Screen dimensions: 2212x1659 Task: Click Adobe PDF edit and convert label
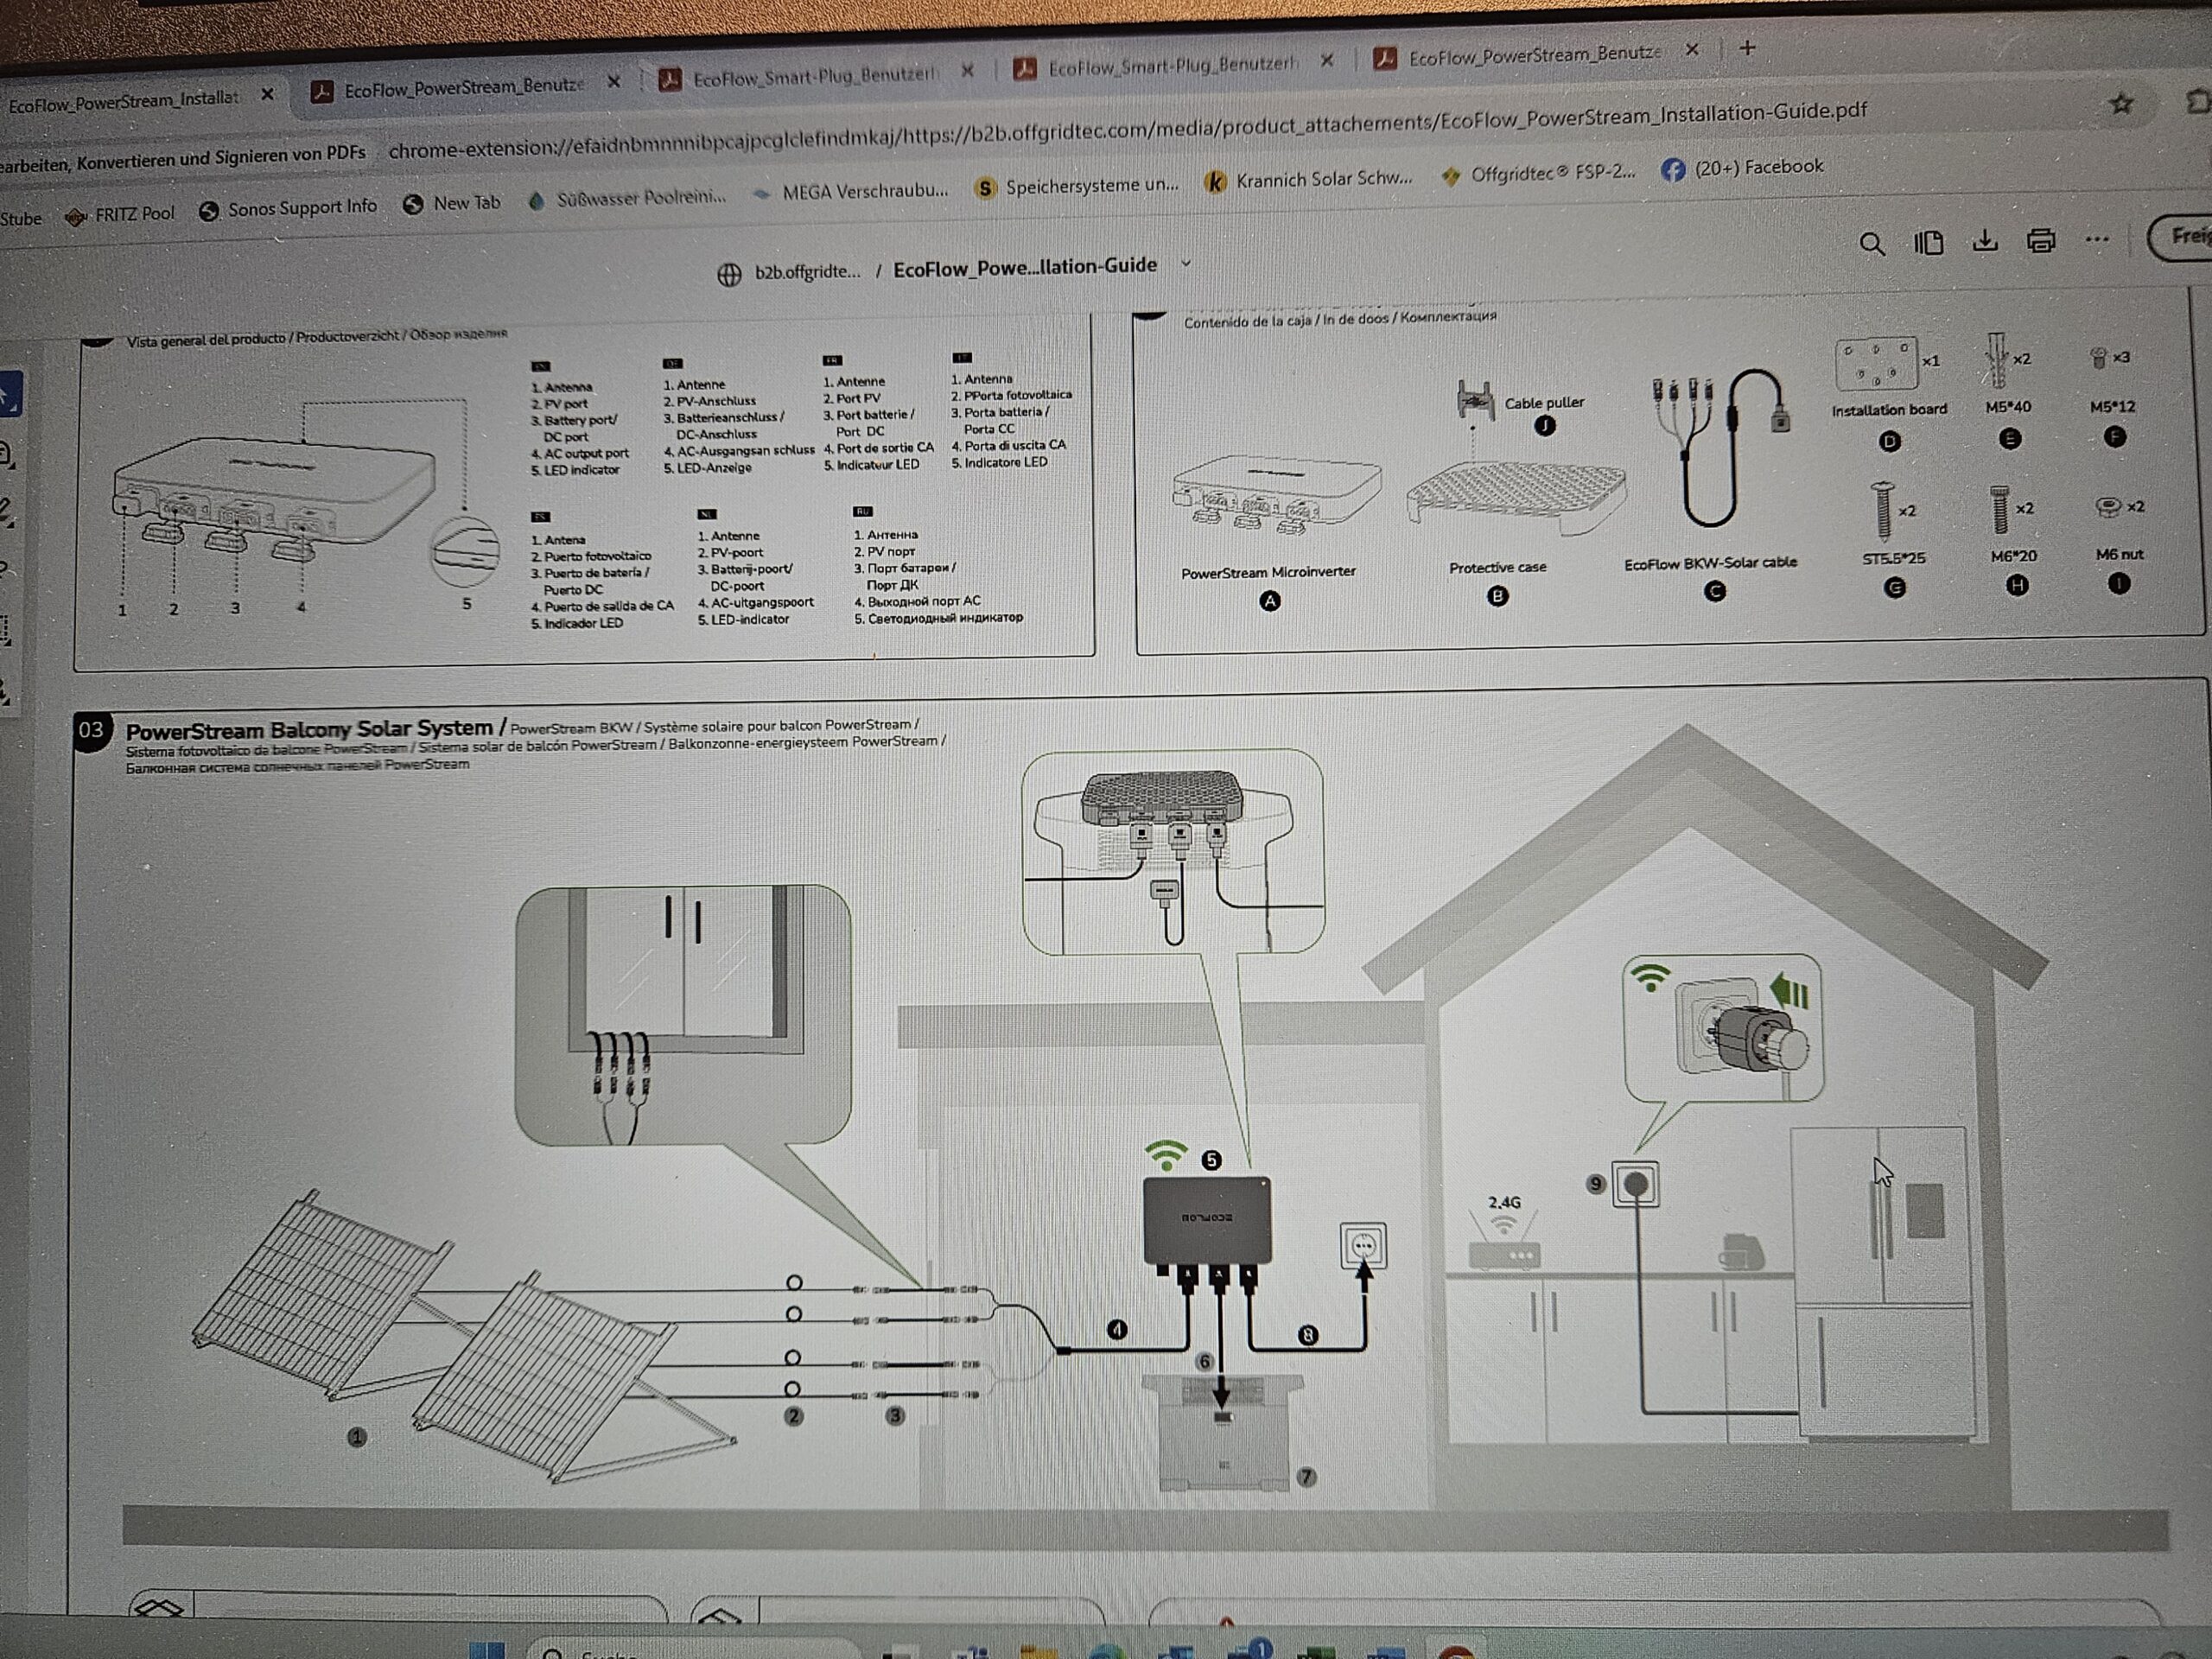pyautogui.click(x=182, y=158)
